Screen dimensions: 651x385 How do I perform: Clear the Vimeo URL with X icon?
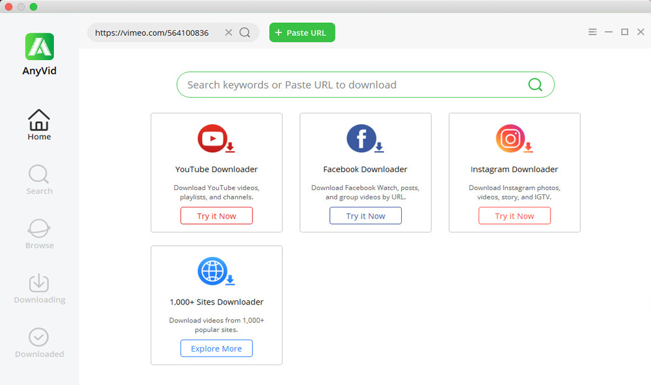pos(228,32)
